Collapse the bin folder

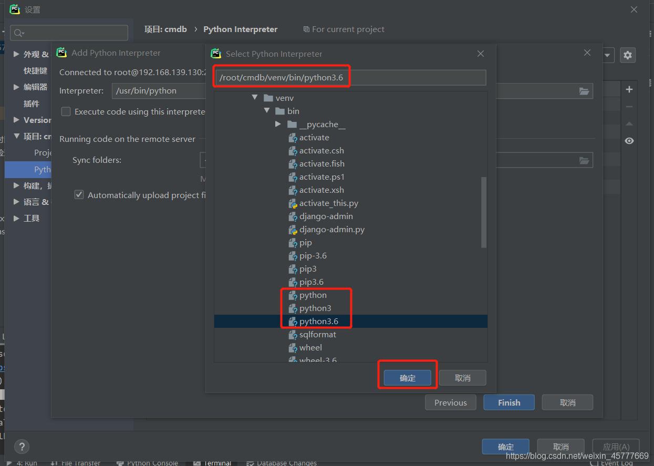pyautogui.click(x=267, y=111)
